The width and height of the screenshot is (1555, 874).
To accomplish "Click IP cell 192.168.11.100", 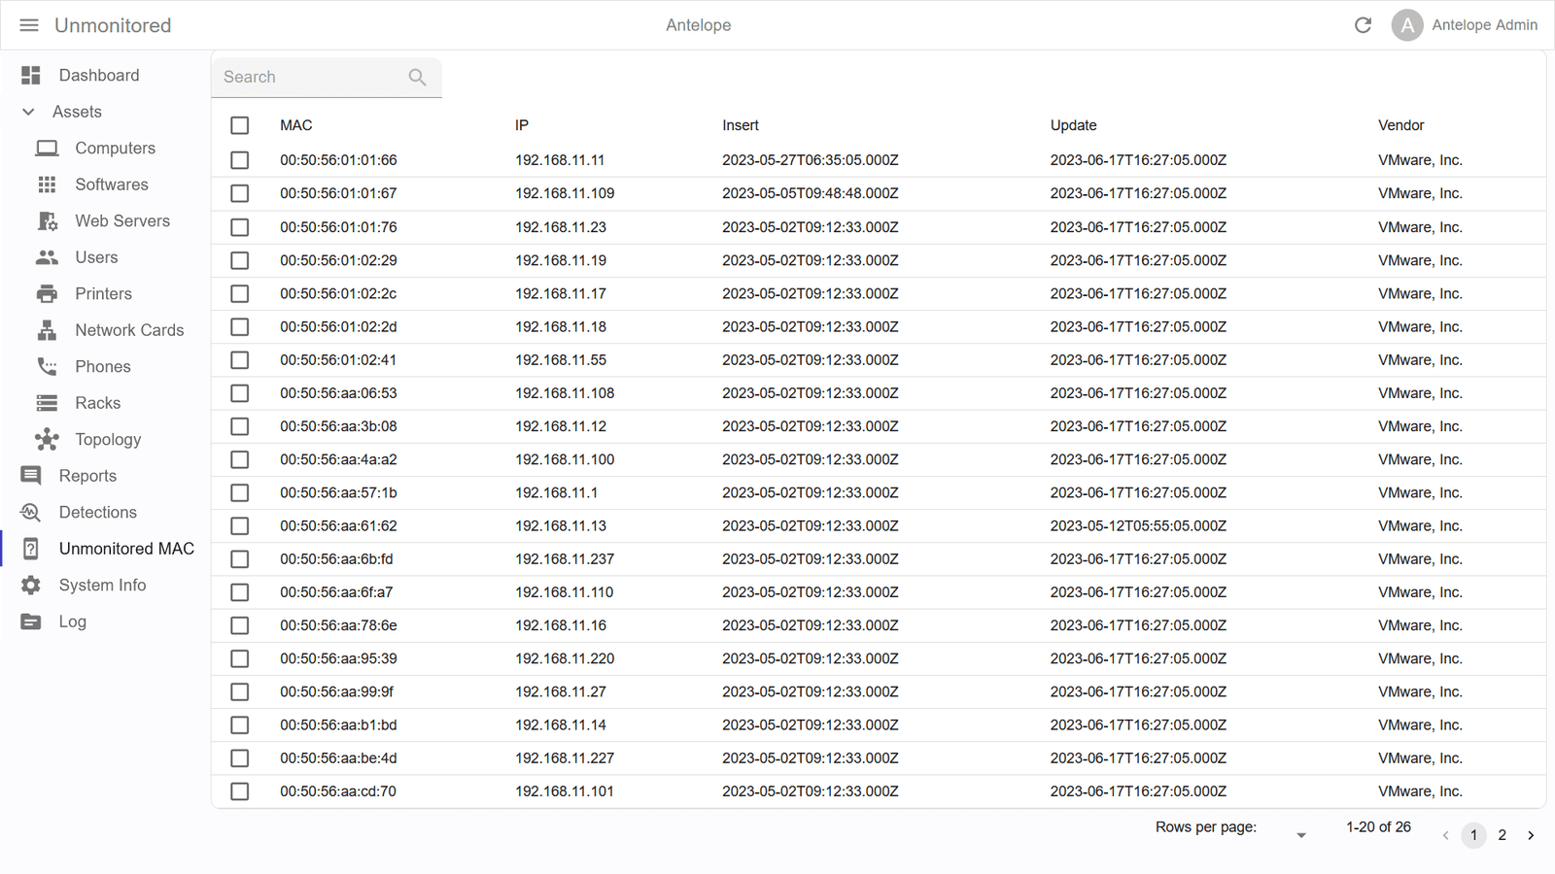I will (x=565, y=459).
